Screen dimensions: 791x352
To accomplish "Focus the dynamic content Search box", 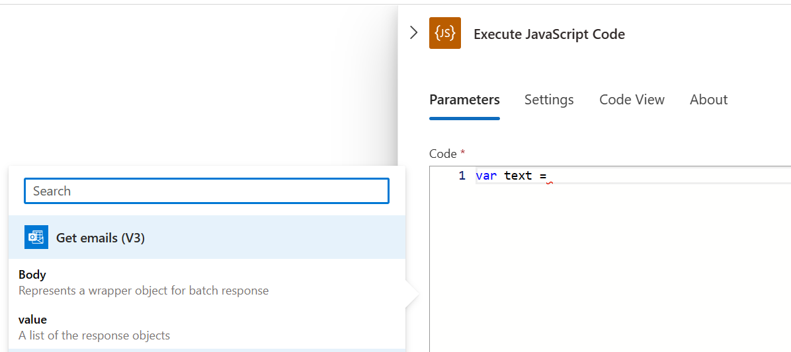I will coord(206,191).
